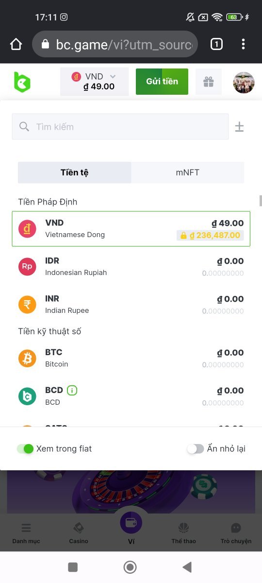Click the plus-minus currency manage icon

click(239, 127)
